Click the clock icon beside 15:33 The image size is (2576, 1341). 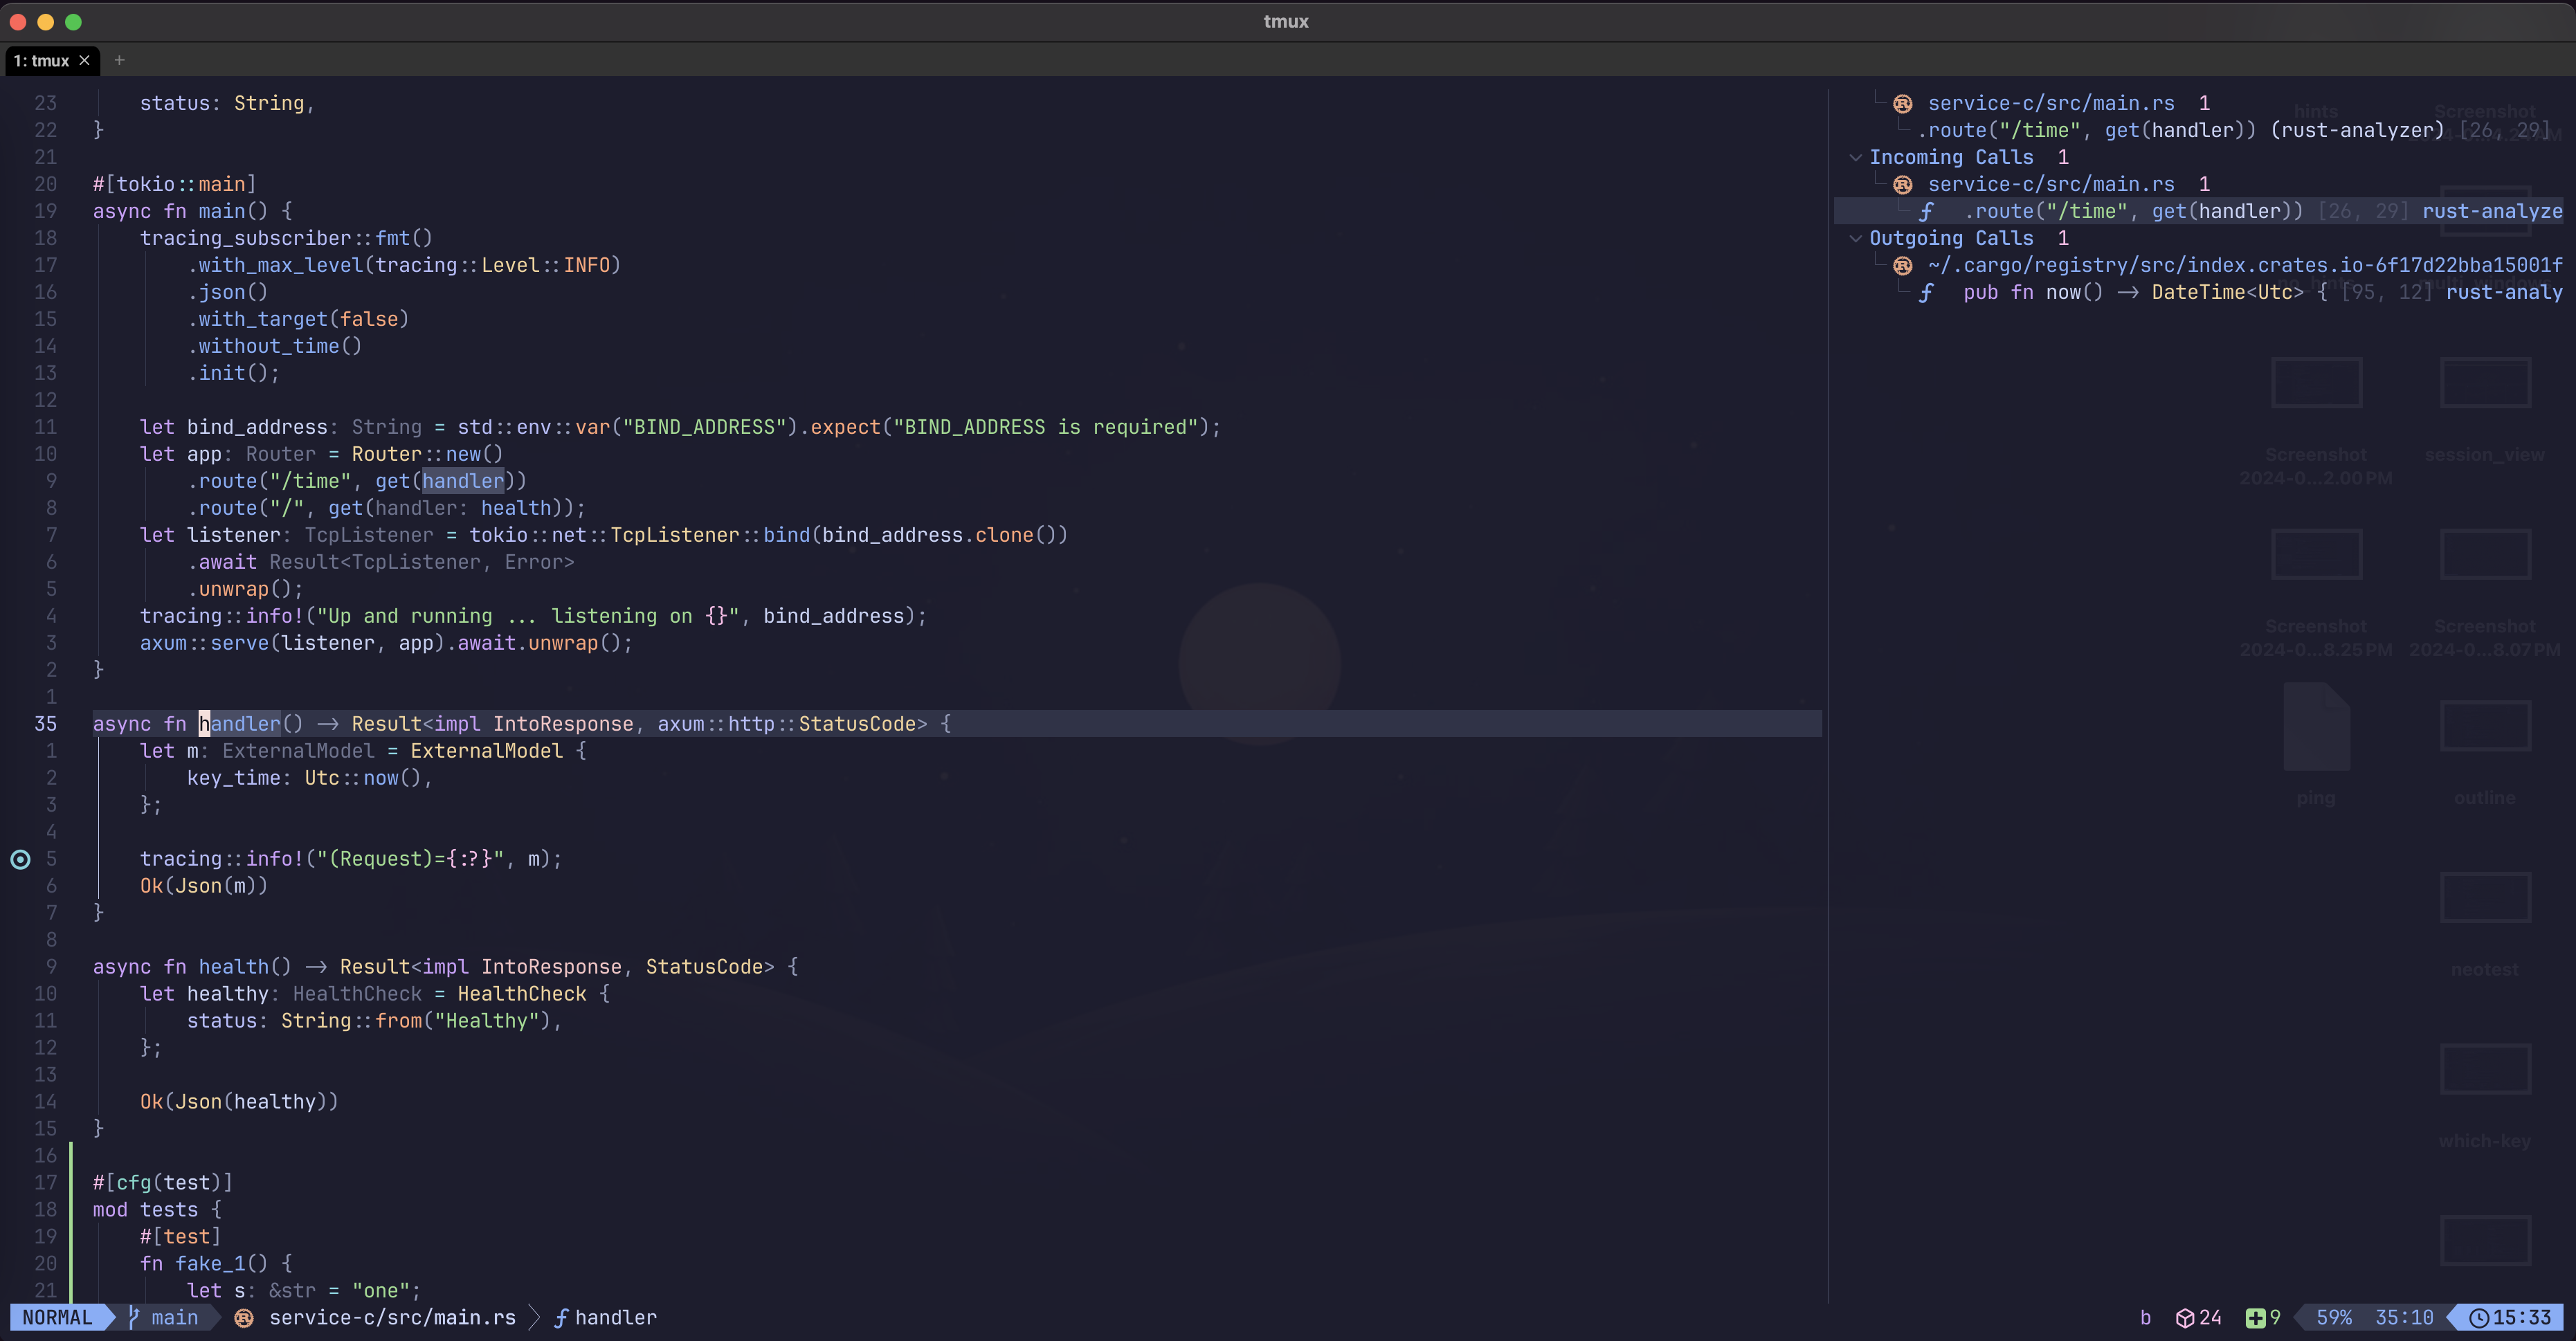pyautogui.click(x=2479, y=1317)
